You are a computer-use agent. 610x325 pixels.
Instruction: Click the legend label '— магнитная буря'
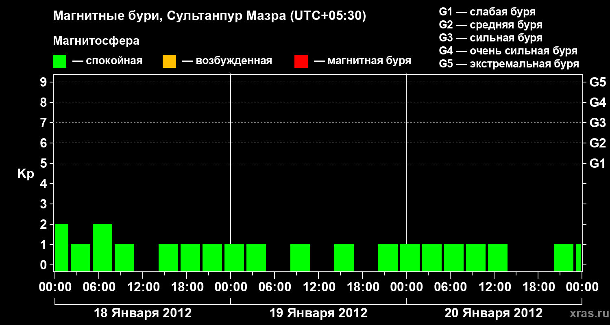coord(363,61)
